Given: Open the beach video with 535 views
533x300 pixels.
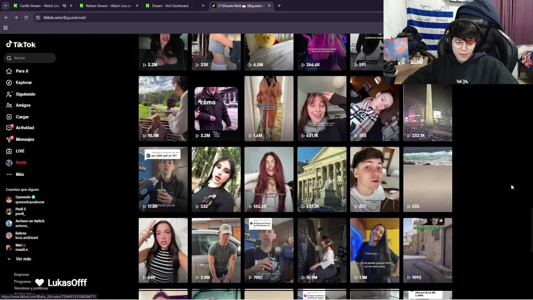Looking at the screenshot, I should pos(428,179).
